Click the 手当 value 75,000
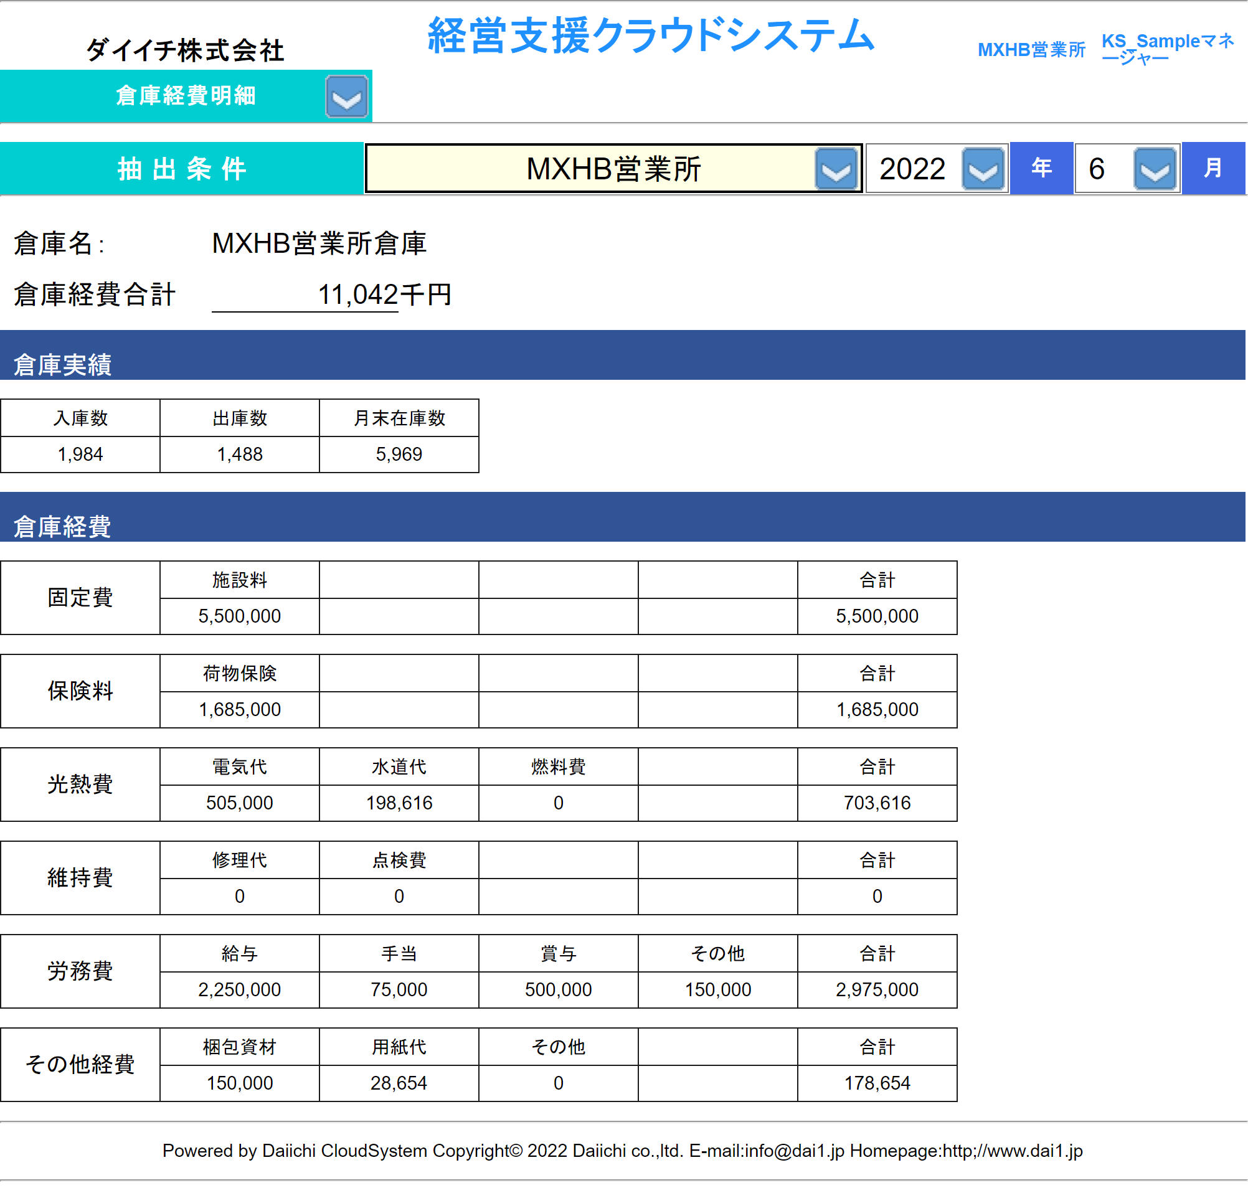 pos(399,989)
